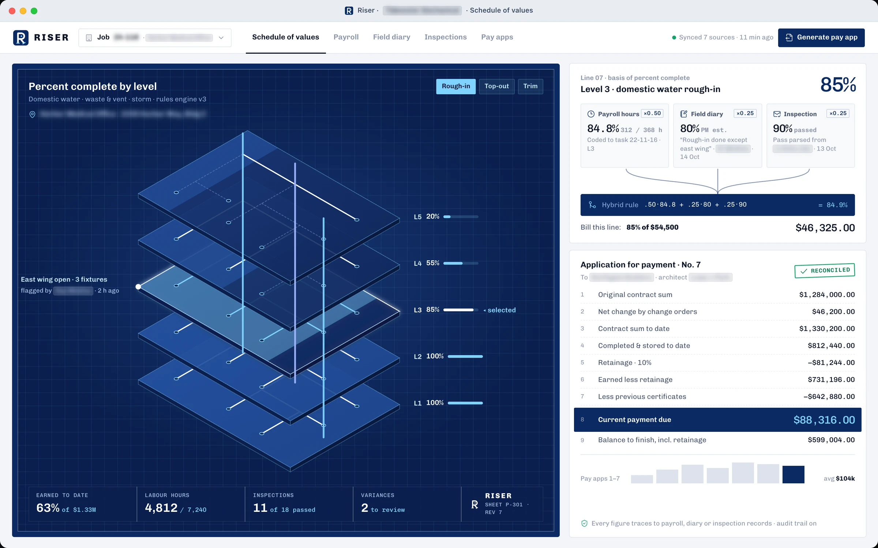Click the Labour hours 4,812 stat
Image resolution: width=878 pixels, height=548 pixels.
click(191, 504)
